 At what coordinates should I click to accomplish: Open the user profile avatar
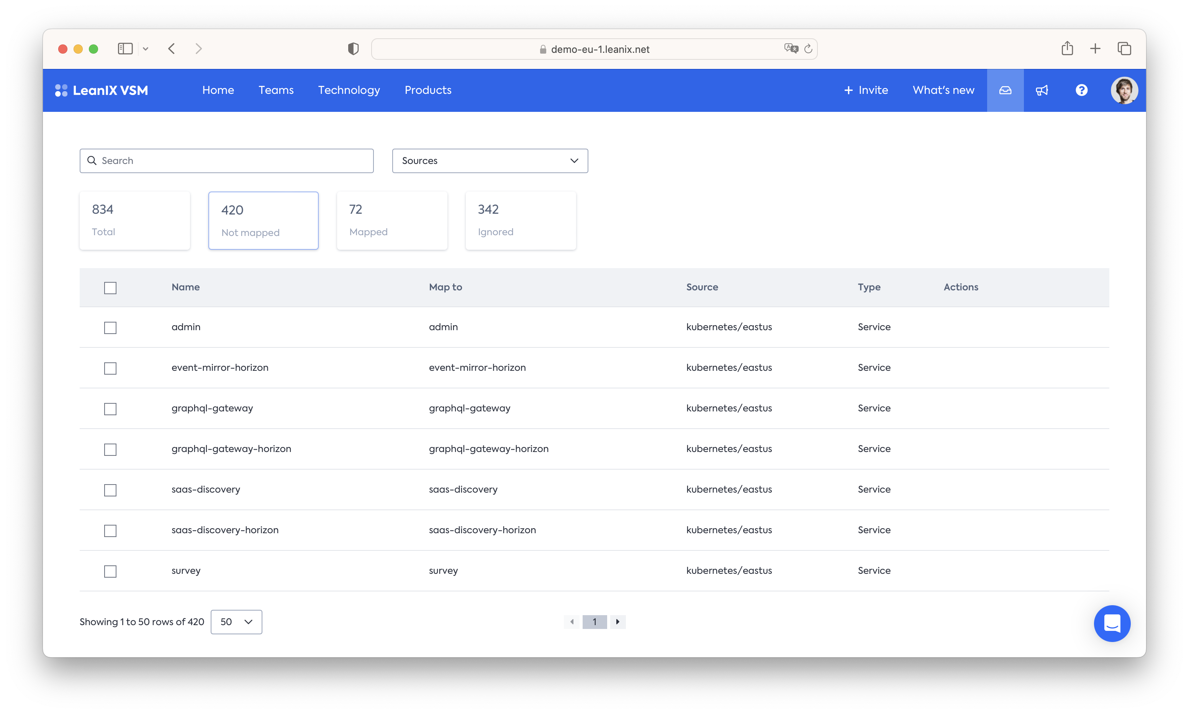1123,90
